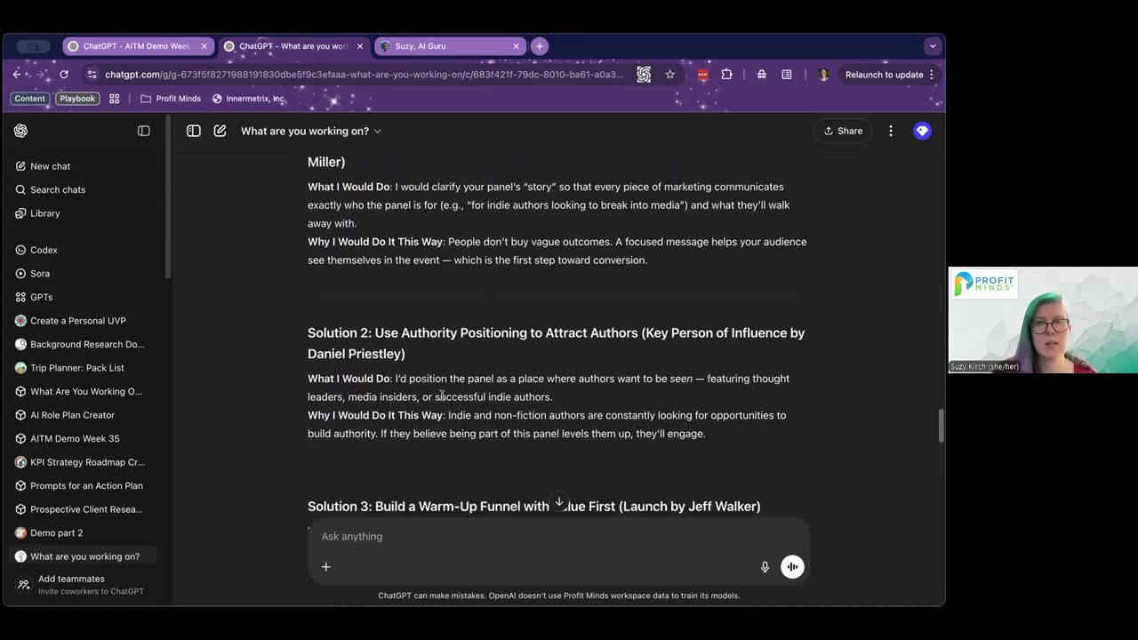
Task: Open the Innermetrix, Inc bookmark
Action: [249, 99]
